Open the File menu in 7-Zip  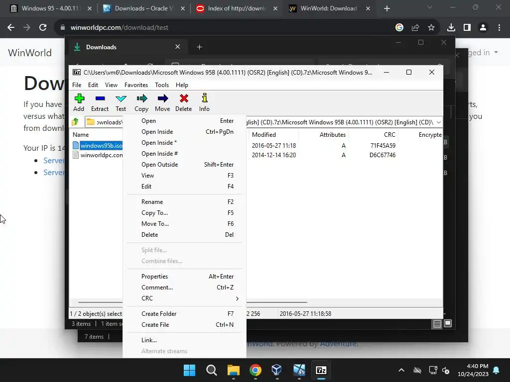[x=77, y=85]
